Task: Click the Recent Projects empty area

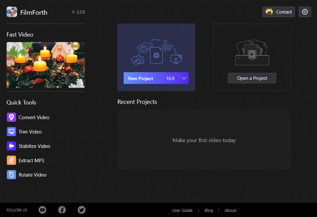Action: [x=204, y=140]
